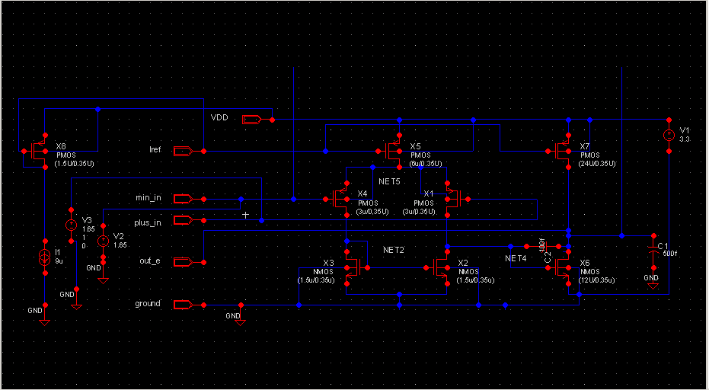The height and width of the screenshot is (390, 709).
Task: Click the out_e port connector
Action: click(x=184, y=262)
